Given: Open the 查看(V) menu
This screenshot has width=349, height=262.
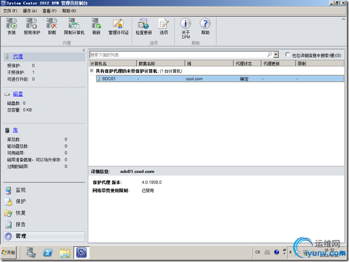Looking at the screenshot, I should click(49, 11).
